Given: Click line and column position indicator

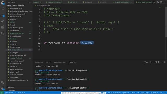Looking at the screenshot, I should 113,93.
